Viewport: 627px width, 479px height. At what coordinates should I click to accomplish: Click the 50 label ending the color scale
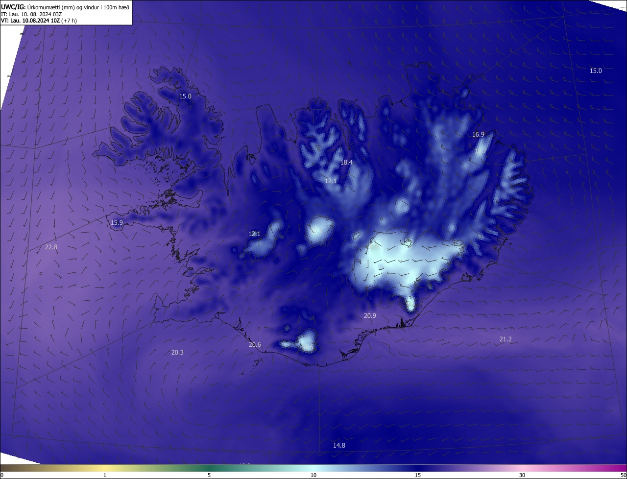[623, 476]
